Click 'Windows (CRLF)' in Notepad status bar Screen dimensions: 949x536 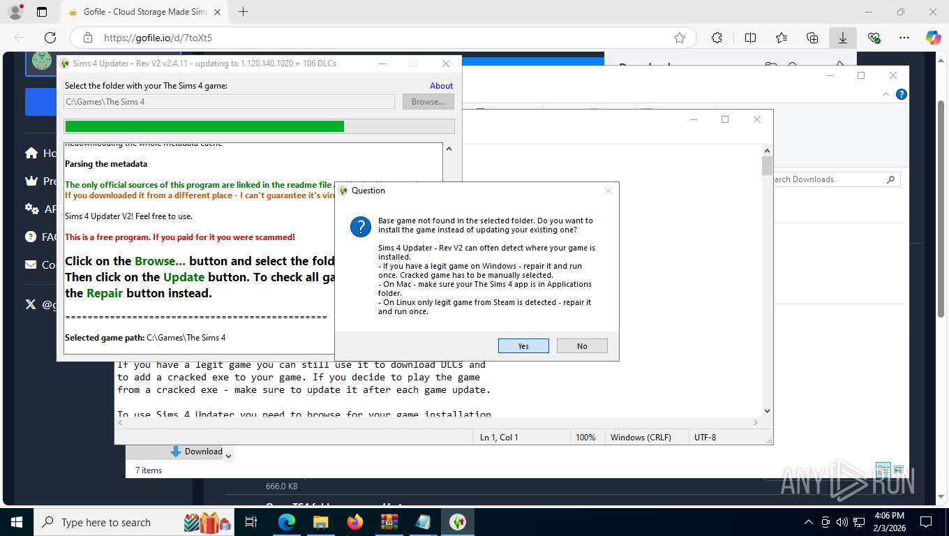(x=641, y=438)
